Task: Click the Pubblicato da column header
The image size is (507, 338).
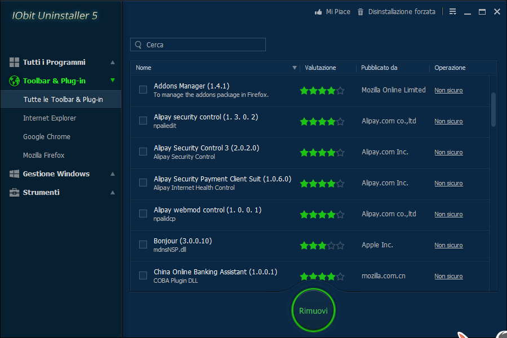Action: pos(379,68)
